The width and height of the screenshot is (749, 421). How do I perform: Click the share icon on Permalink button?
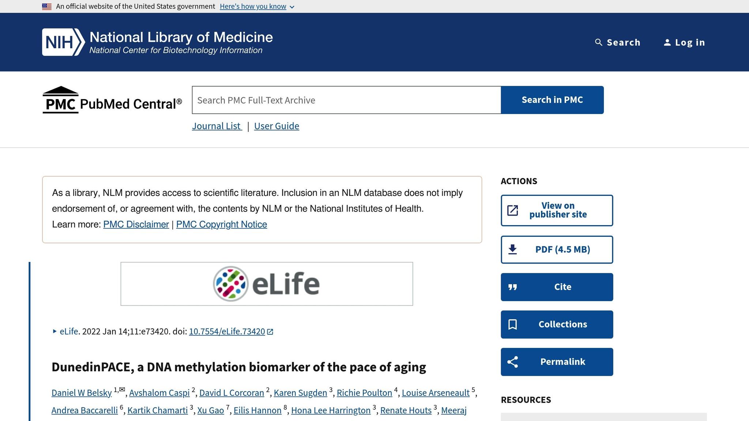click(513, 362)
